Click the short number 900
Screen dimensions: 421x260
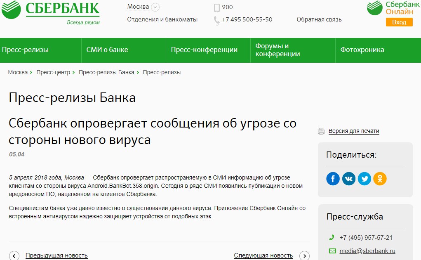pos(228,7)
